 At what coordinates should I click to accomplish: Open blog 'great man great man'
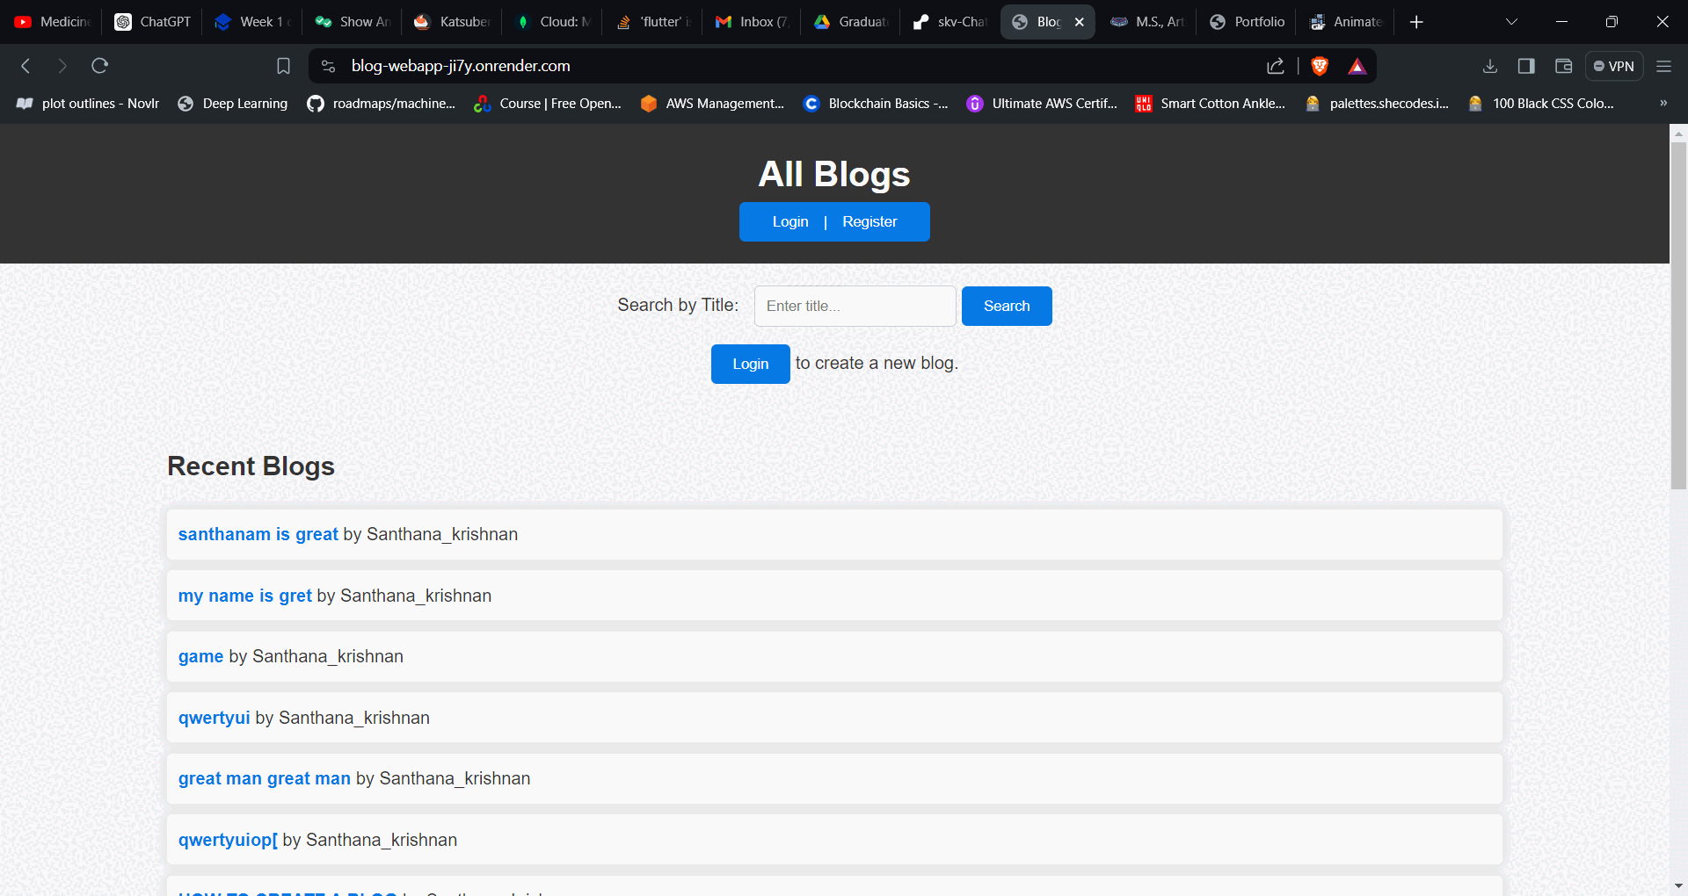pyautogui.click(x=265, y=778)
